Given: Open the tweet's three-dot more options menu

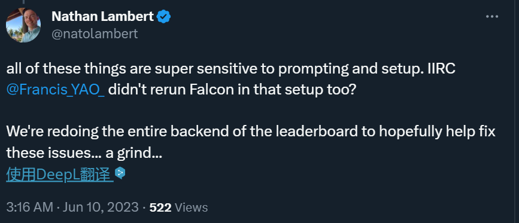Looking at the screenshot, I should 492,17.
